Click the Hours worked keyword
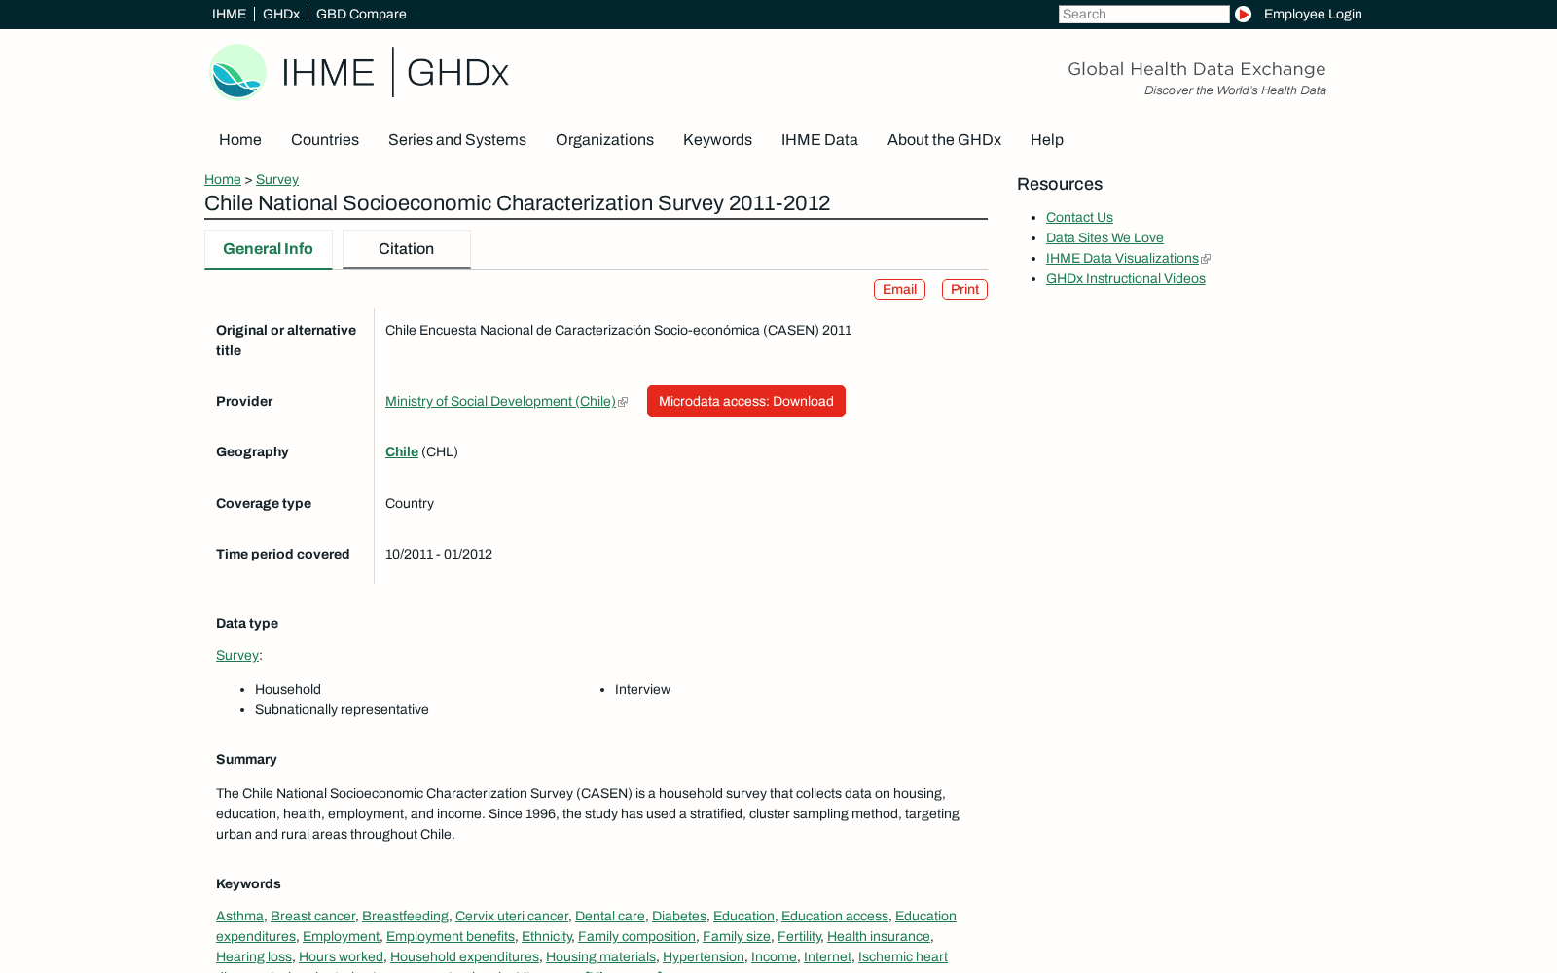Image resolution: width=1557 pixels, height=973 pixels. (x=341, y=956)
